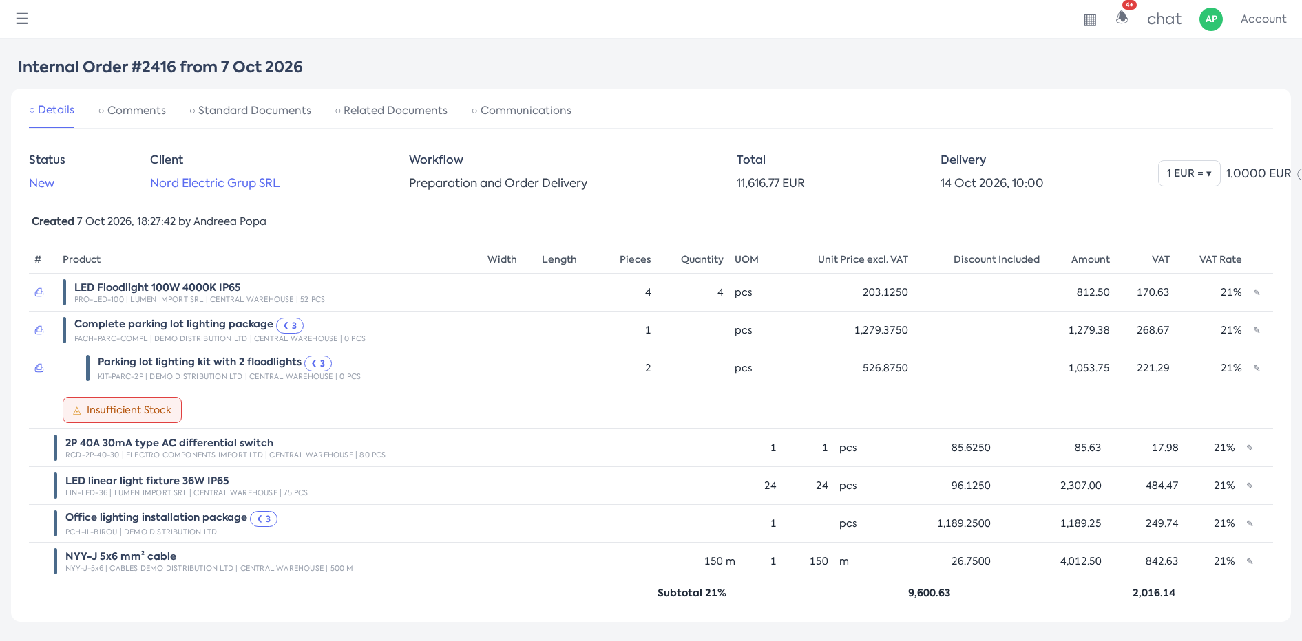
Task: Open the apps grid icon
Action: tap(1090, 20)
